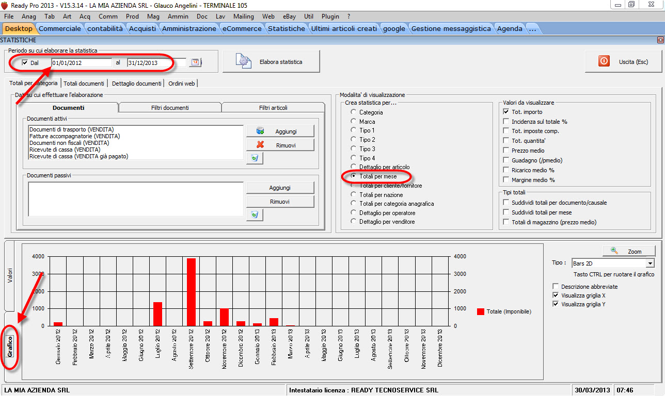The image size is (665, 396).
Task: Select the Totali per nazione radio button
Action: click(x=354, y=195)
